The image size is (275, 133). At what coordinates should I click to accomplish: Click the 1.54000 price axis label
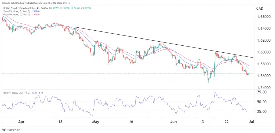point(264,88)
